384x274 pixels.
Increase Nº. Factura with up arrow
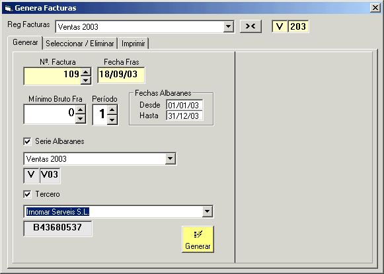click(86, 72)
